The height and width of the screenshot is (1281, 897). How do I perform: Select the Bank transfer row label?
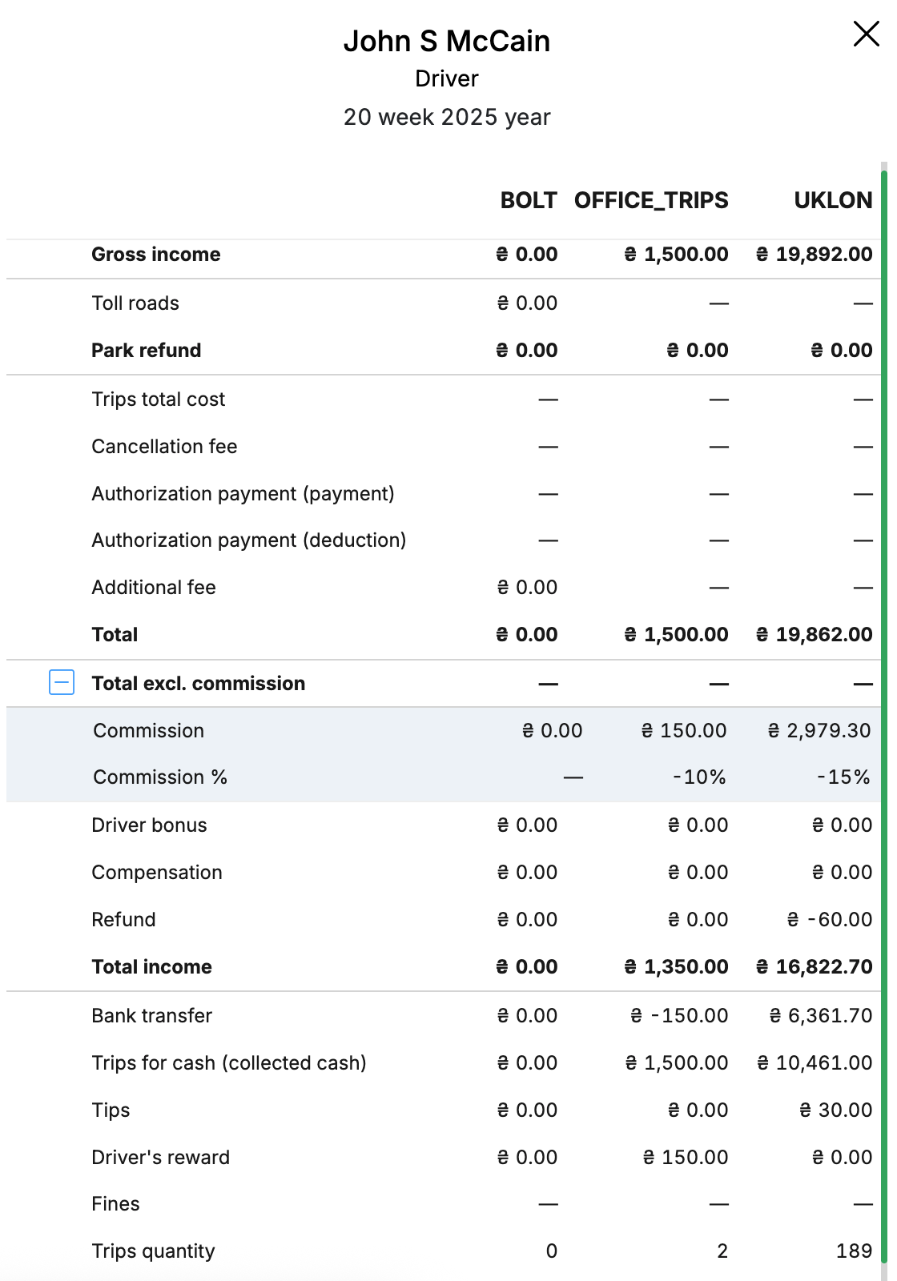point(152,1015)
